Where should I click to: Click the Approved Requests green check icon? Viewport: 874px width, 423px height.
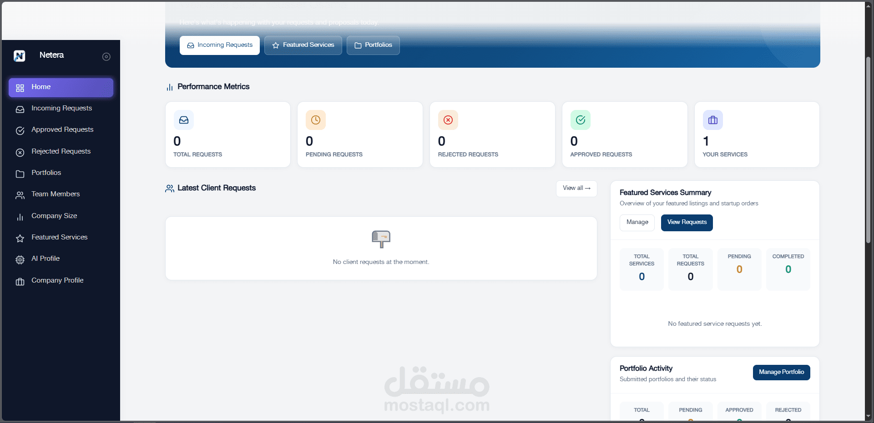coord(581,120)
